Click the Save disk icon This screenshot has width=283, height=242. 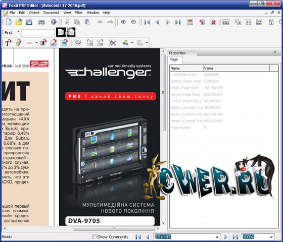click(29, 22)
